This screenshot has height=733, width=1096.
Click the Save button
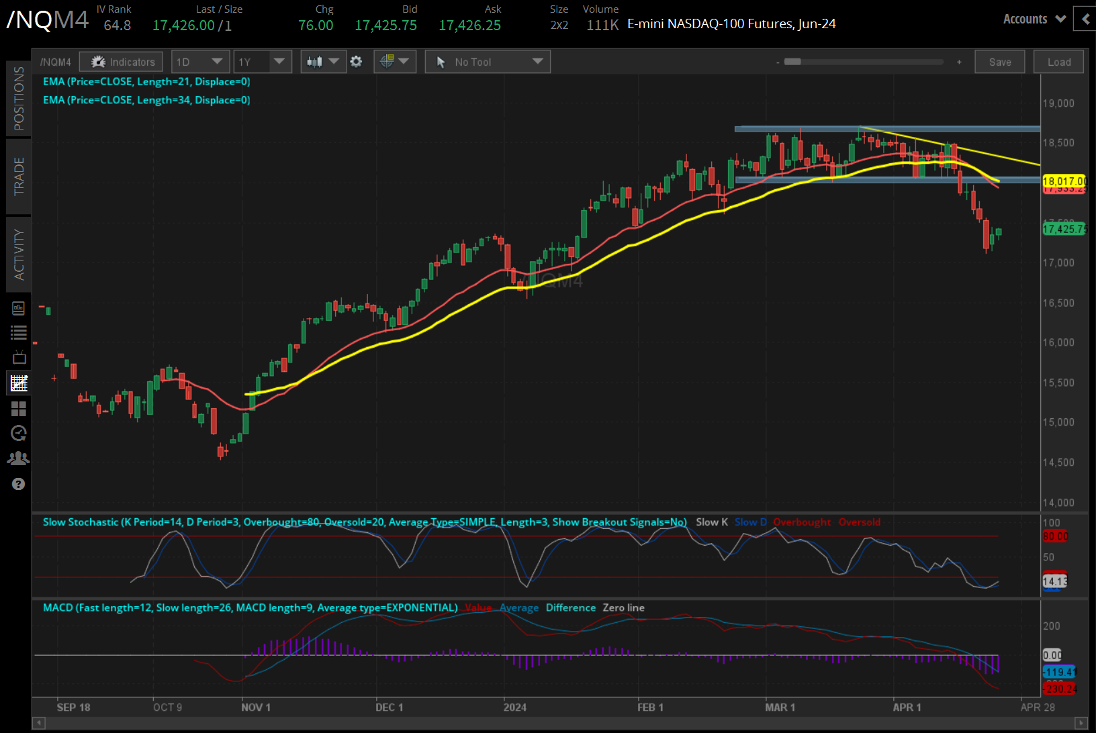point(999,61)
